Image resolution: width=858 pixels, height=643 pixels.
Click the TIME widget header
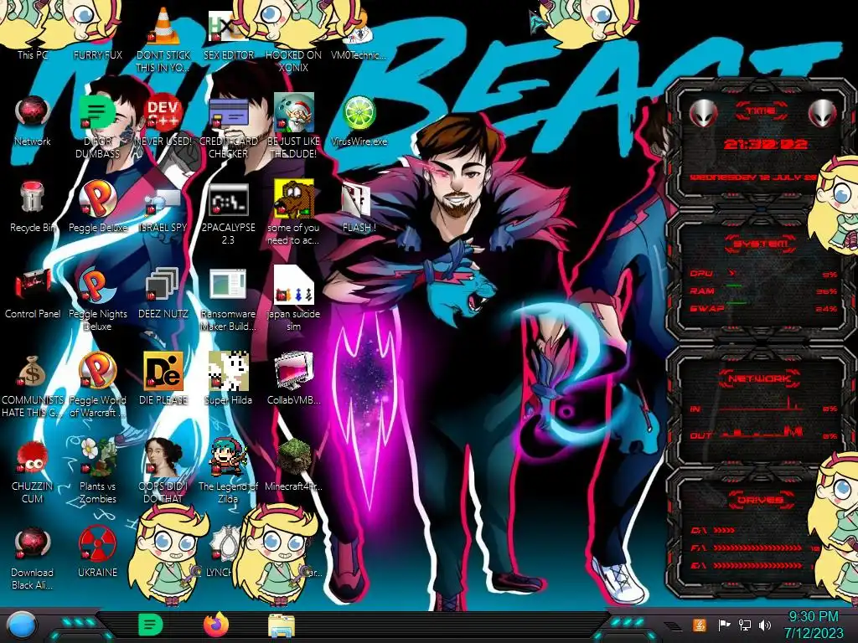[x=761, y=111]
